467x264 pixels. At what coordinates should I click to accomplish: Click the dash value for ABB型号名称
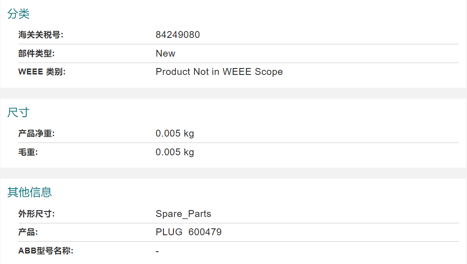[157, 252]
